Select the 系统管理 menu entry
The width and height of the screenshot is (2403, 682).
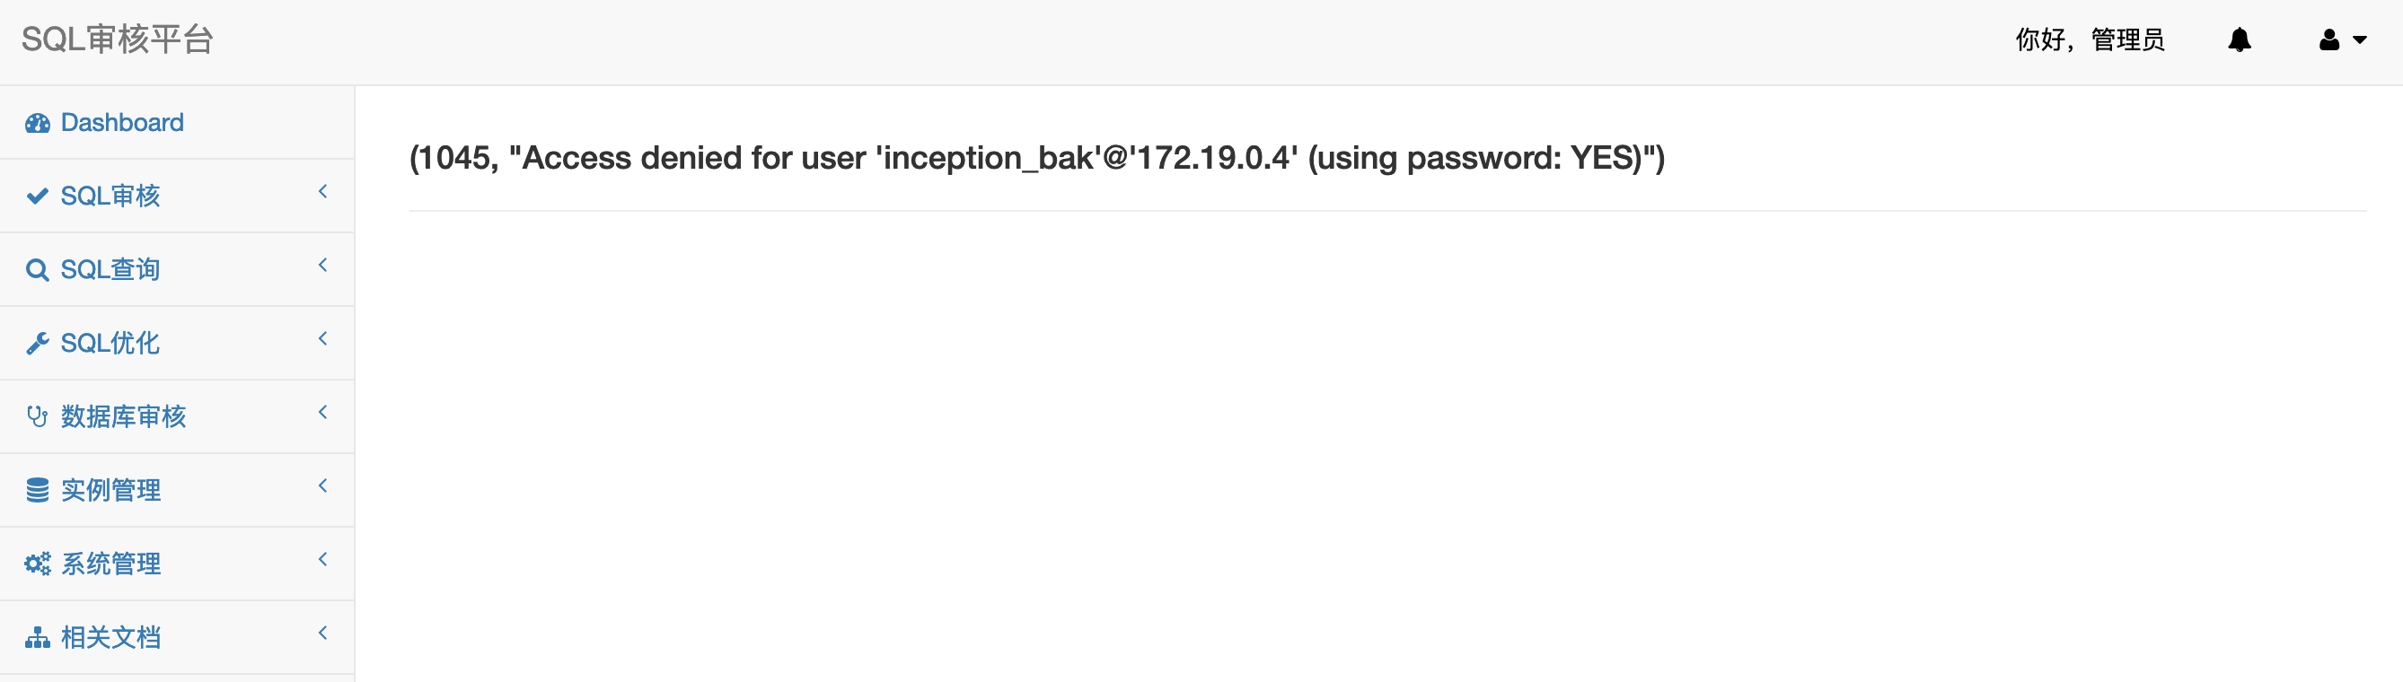(x=111, y=564)
